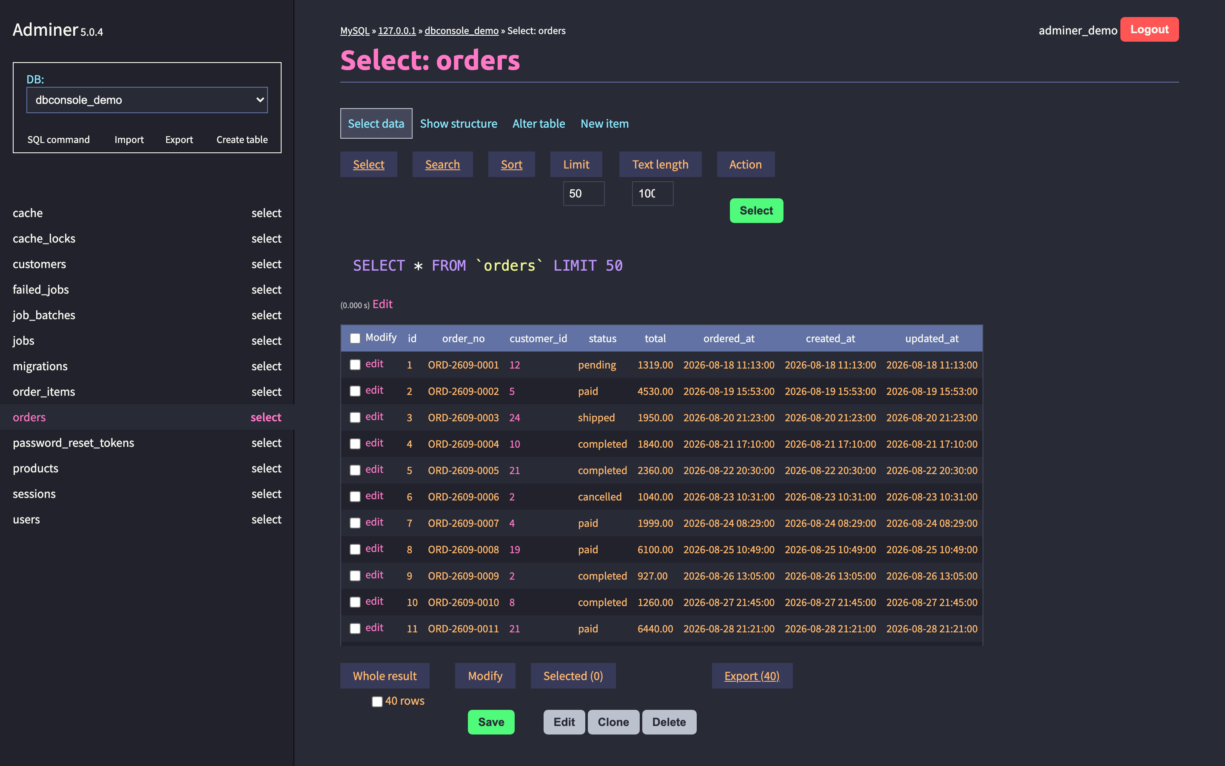Focus the Text length input field
Viewport: 1225px width, 766px height.
(x=652, y=194)
